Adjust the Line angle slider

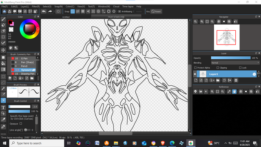(27, 130)
